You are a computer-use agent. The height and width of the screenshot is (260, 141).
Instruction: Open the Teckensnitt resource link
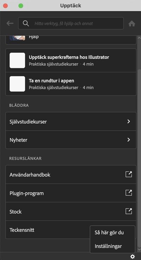tap(48, 230)
